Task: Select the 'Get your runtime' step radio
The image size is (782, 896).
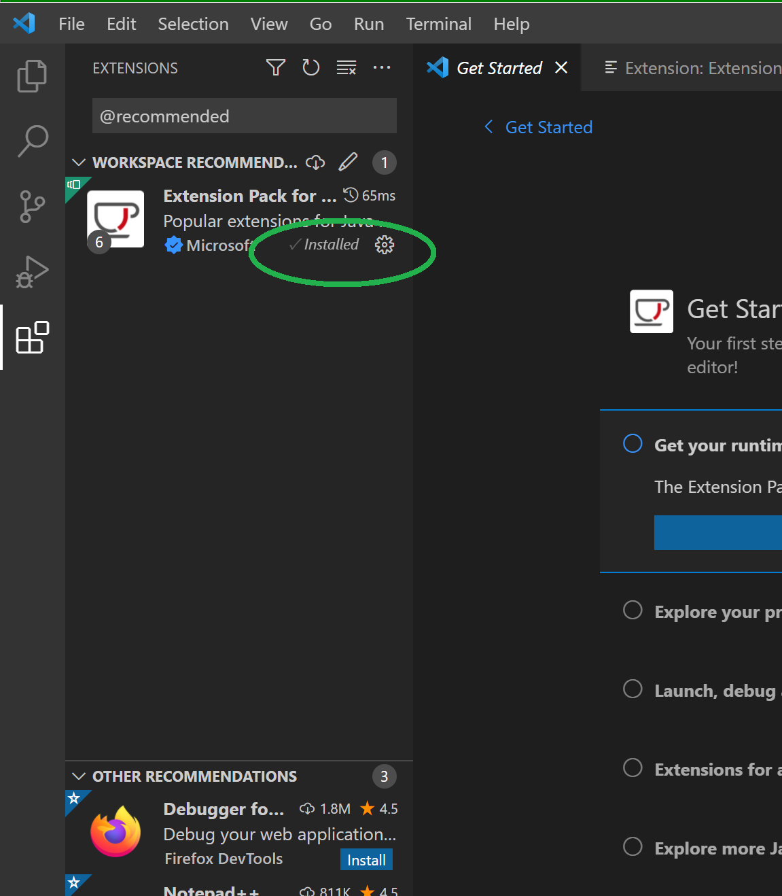Action: point(633,444)
